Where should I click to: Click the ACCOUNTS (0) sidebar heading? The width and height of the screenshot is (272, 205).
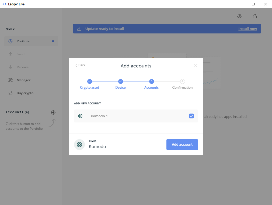(x=17, y=112)
